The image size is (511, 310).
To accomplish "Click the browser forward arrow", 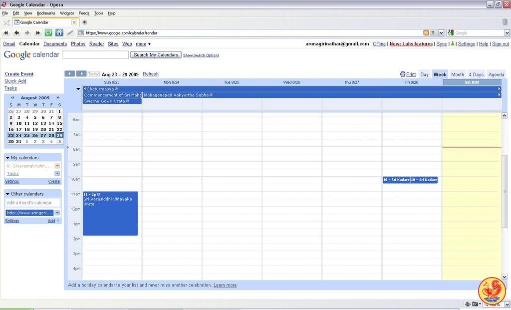I will 27,32.
